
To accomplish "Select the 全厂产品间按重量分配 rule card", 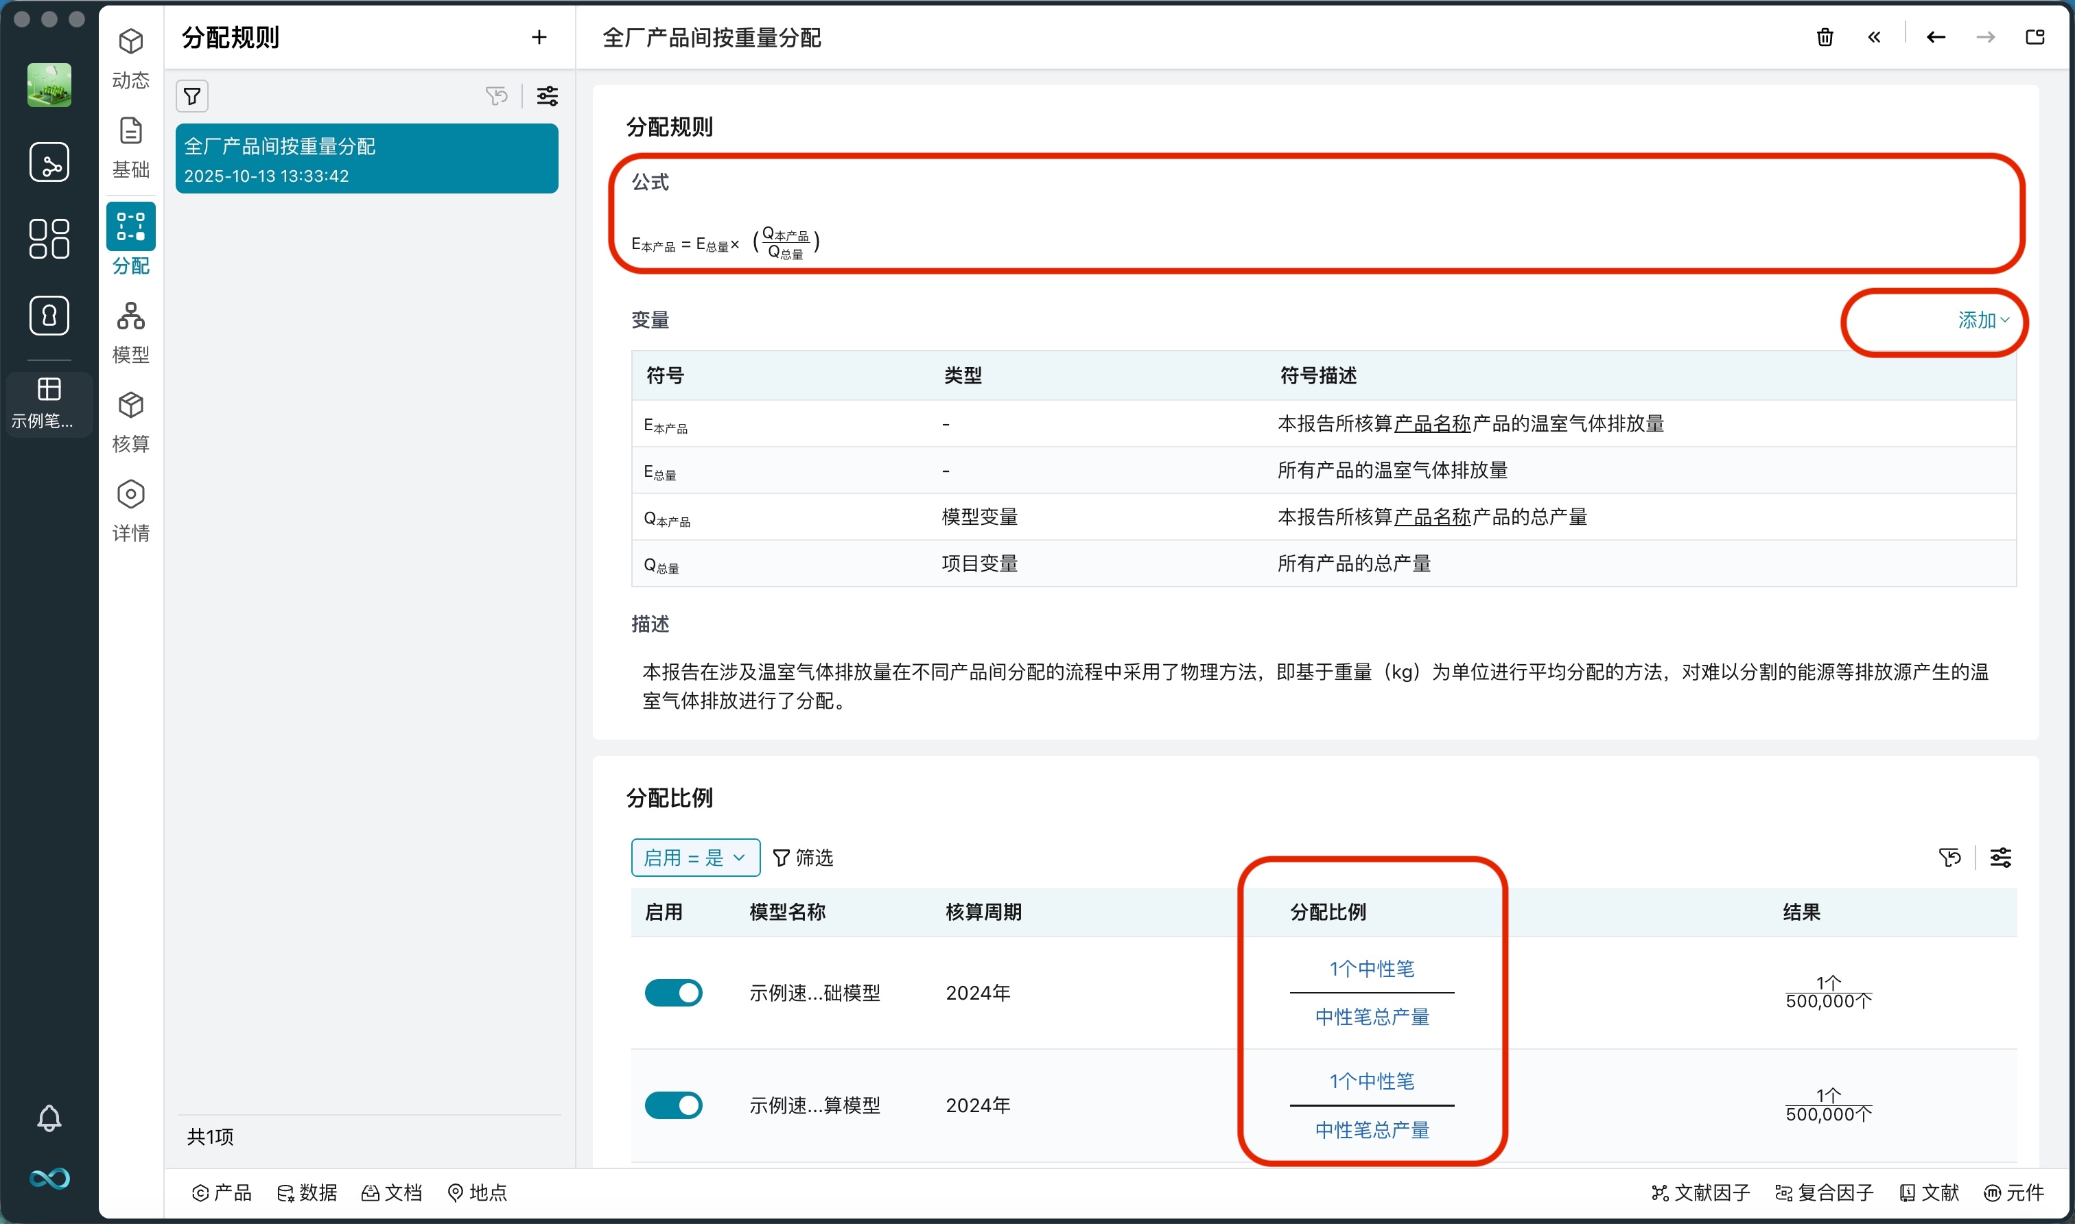I will (x=366, y=158).
